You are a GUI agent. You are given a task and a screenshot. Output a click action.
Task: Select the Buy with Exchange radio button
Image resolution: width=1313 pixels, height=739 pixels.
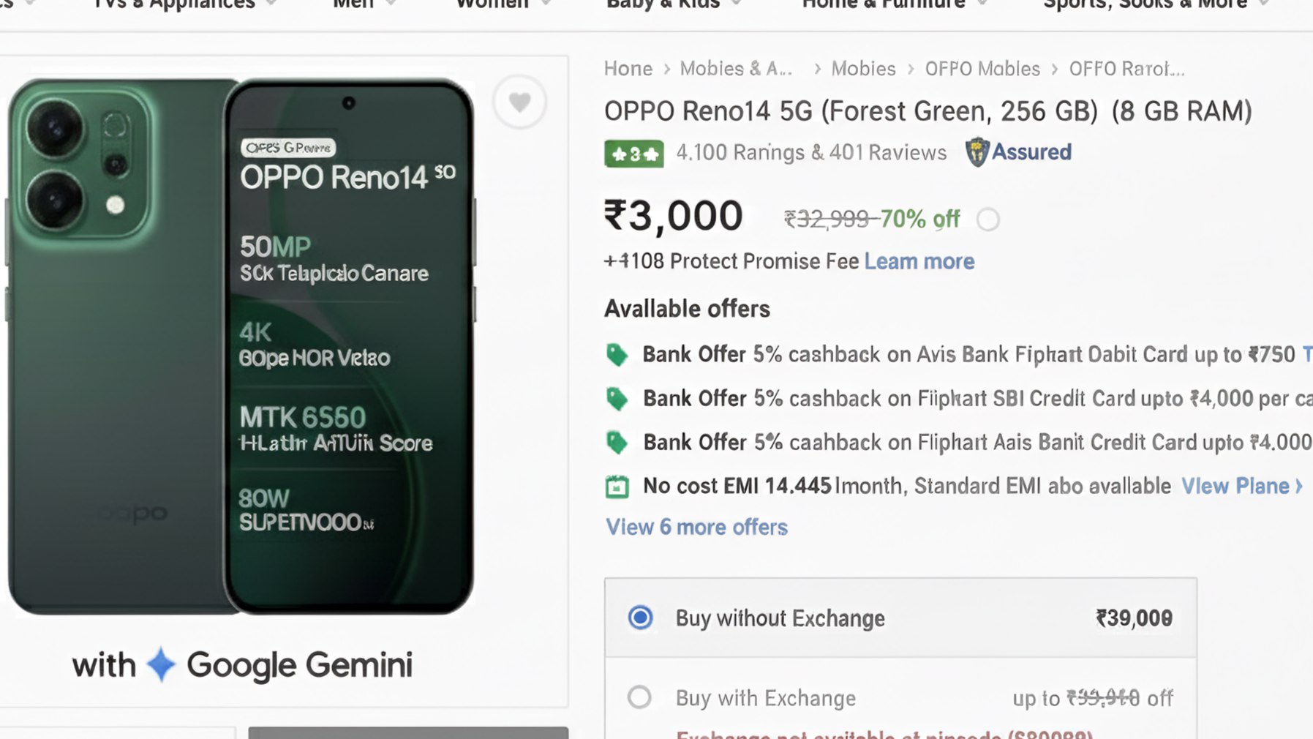pos(639,697)
